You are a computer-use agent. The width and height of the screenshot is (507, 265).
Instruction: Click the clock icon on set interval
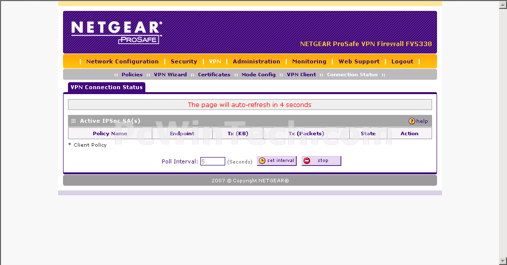tap(262, 161)
